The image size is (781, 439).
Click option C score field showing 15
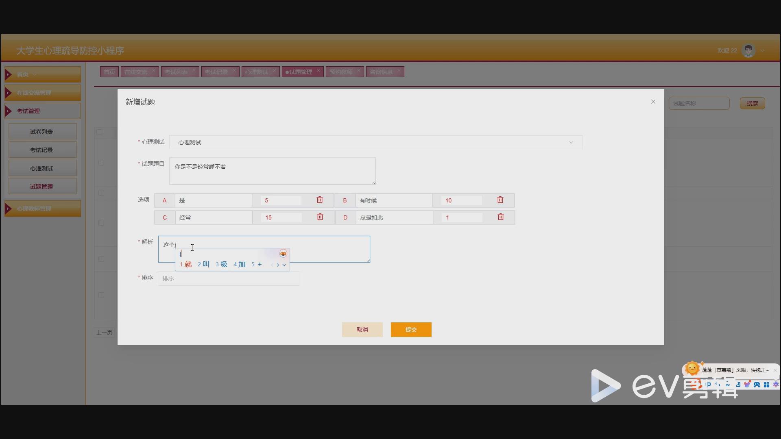tap(281, 217)
